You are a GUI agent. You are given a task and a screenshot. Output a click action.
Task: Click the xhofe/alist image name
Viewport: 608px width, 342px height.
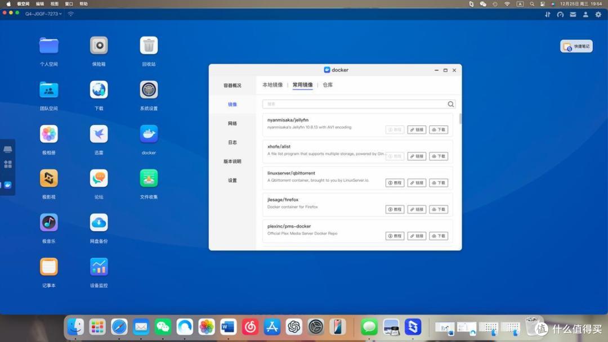pyautogui.click(x=279, y=146)
